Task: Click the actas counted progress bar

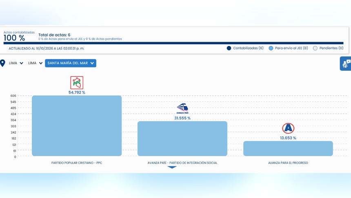Action: (173, 43)
